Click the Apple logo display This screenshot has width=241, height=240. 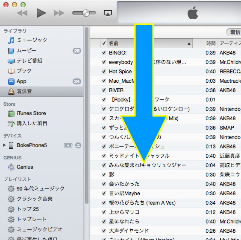click(193, 13)
